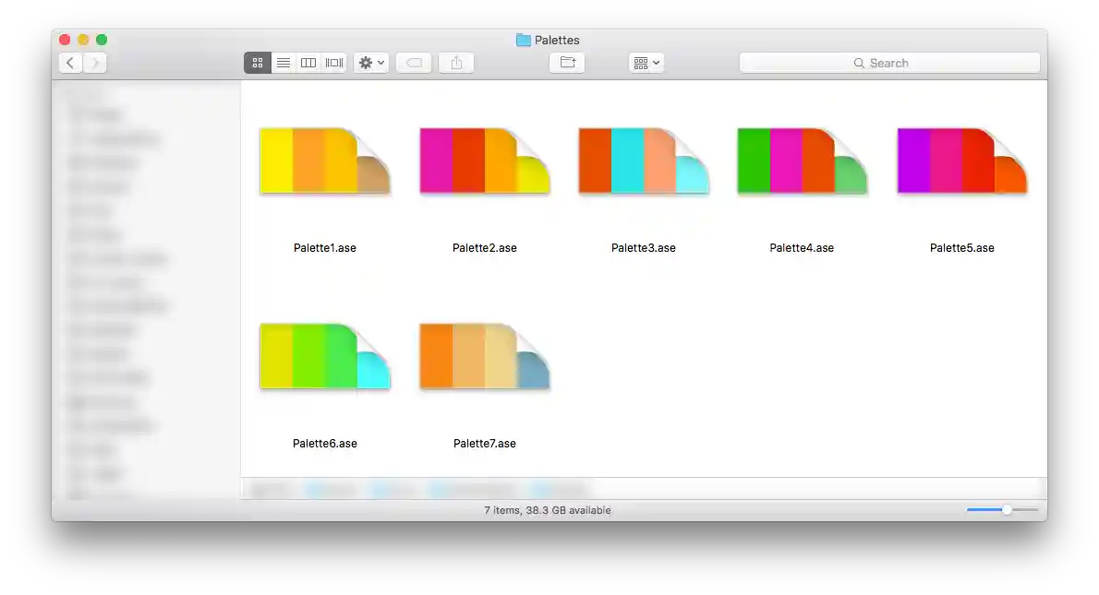Click the Palette7.ase file name label
Screen dimensions: 1099x595
tap(485, 444)
